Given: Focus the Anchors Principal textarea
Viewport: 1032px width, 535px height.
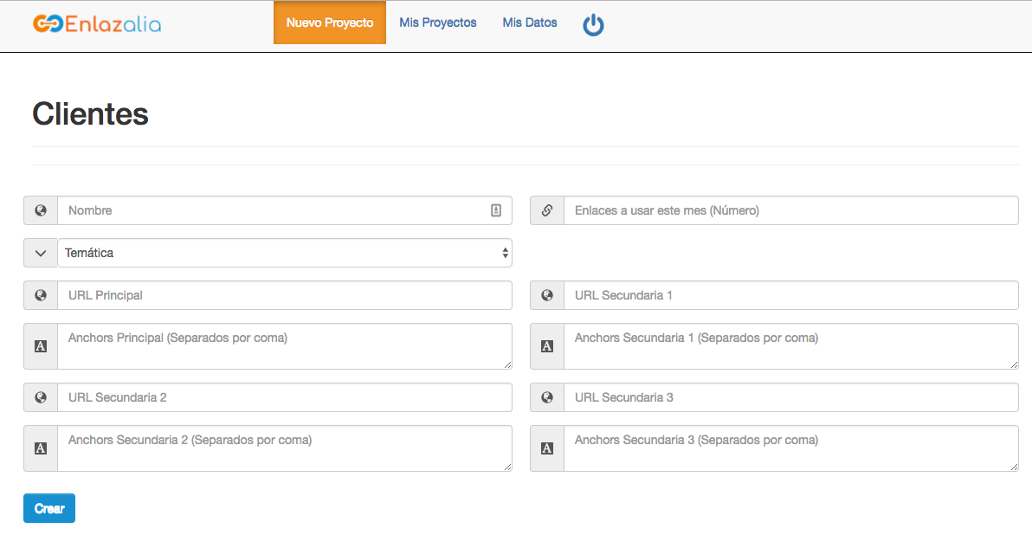Looking at the screenshot, I should pyautogui.click(x=284, y=346).
